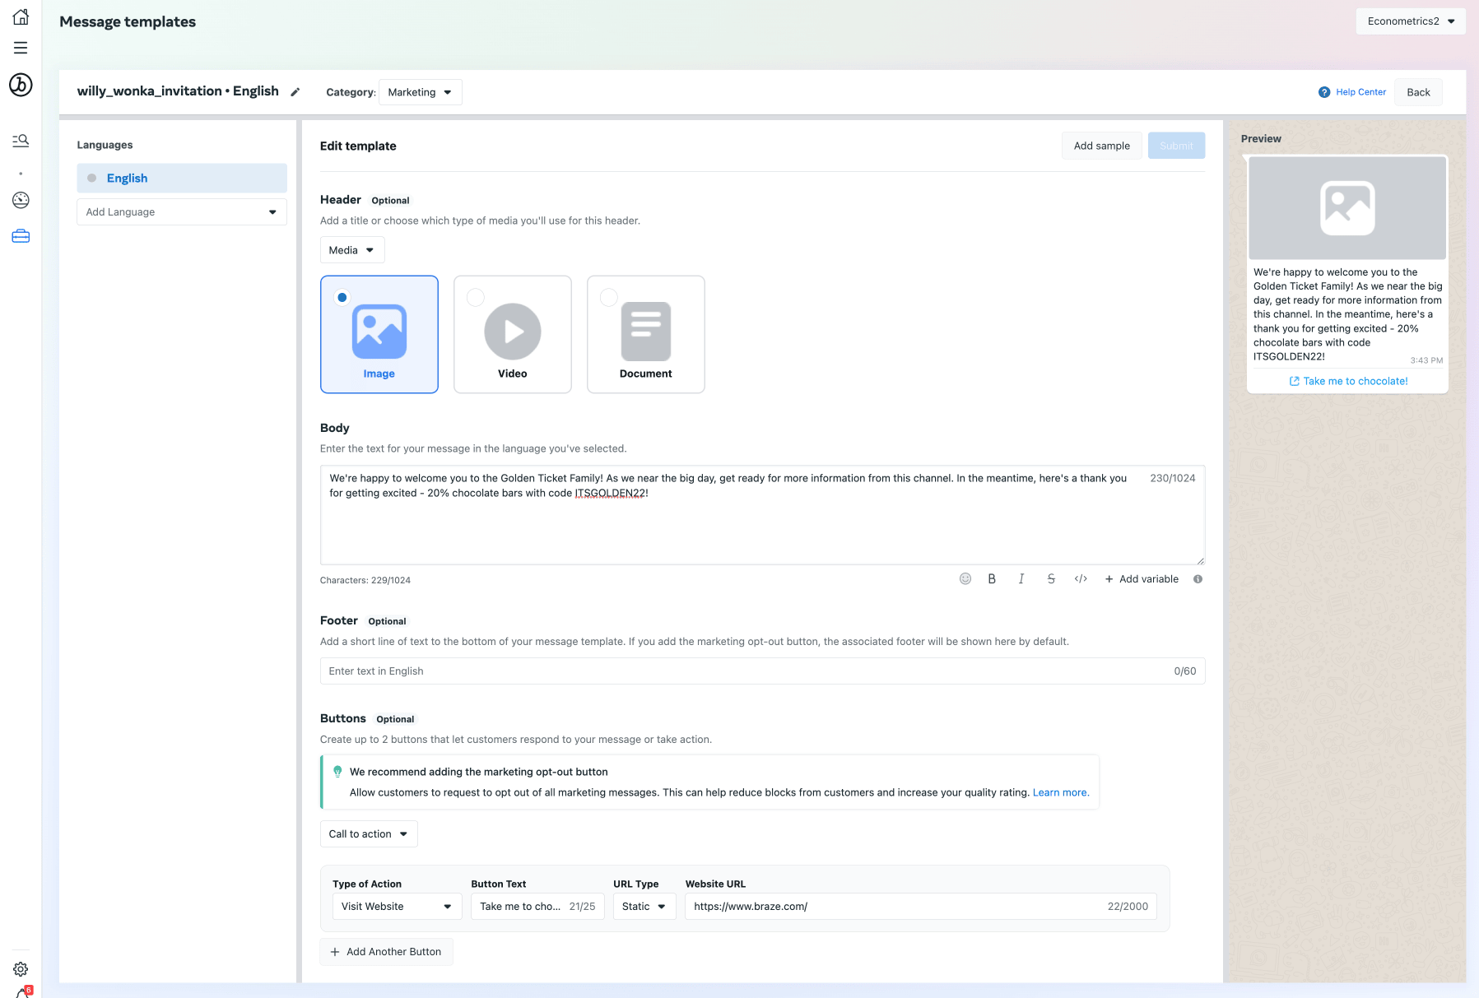Click the Add sample button

pos(1101,146)
